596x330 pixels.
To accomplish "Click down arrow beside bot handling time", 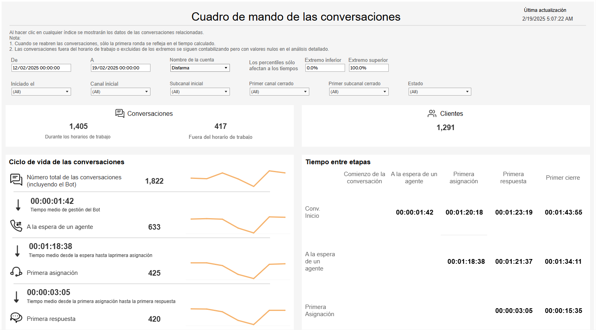I will [x=18, y=205].
